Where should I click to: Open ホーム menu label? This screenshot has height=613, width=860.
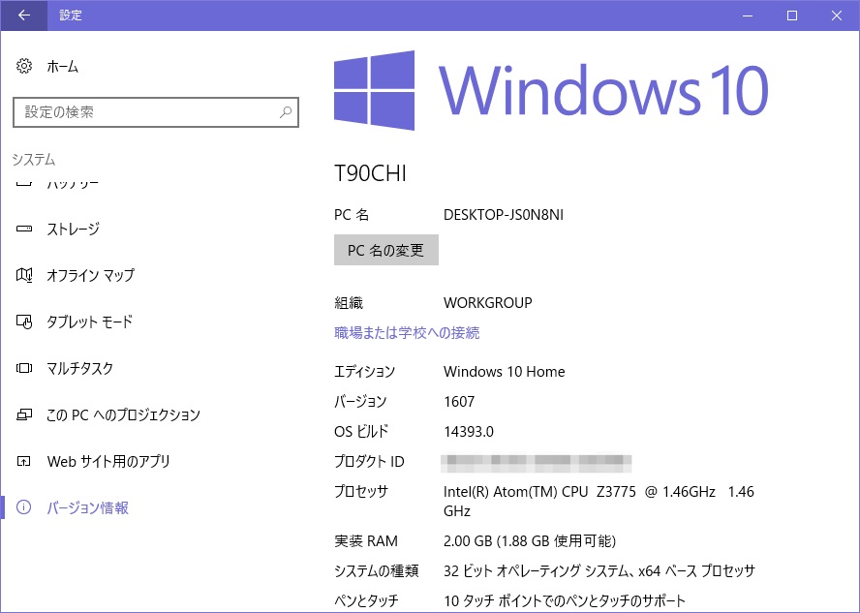[63, 67]
